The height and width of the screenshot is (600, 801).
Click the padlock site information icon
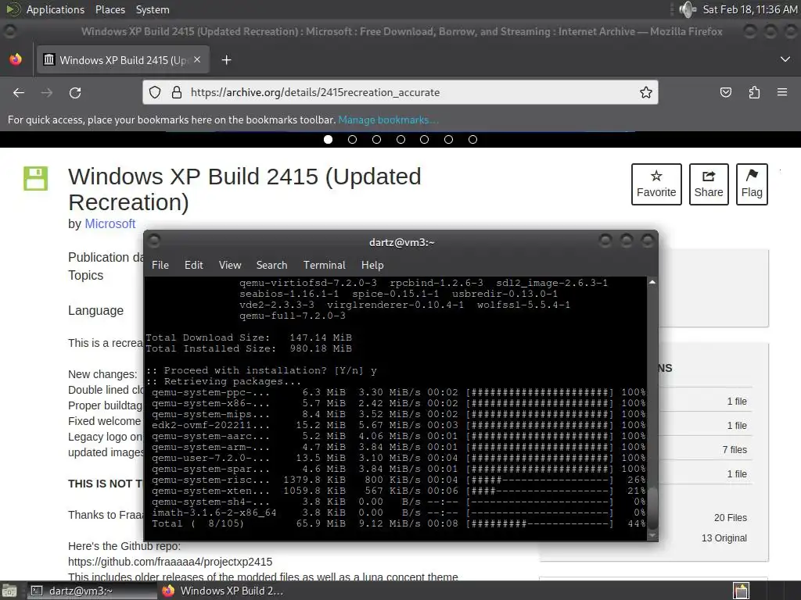click(x=176, y=92)
